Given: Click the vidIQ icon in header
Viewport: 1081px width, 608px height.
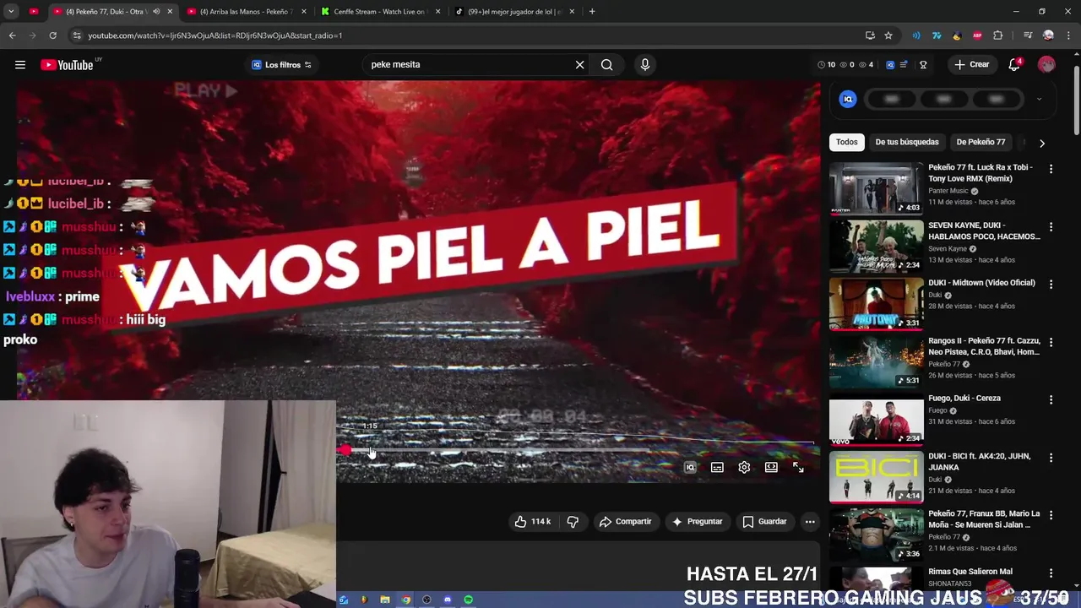Looking at the screenshot, I should pyautogui.click(x=890, y=65).
